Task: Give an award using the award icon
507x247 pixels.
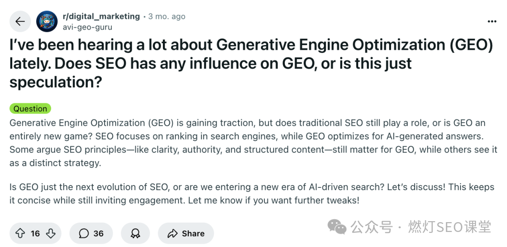Action: (135, 233)
